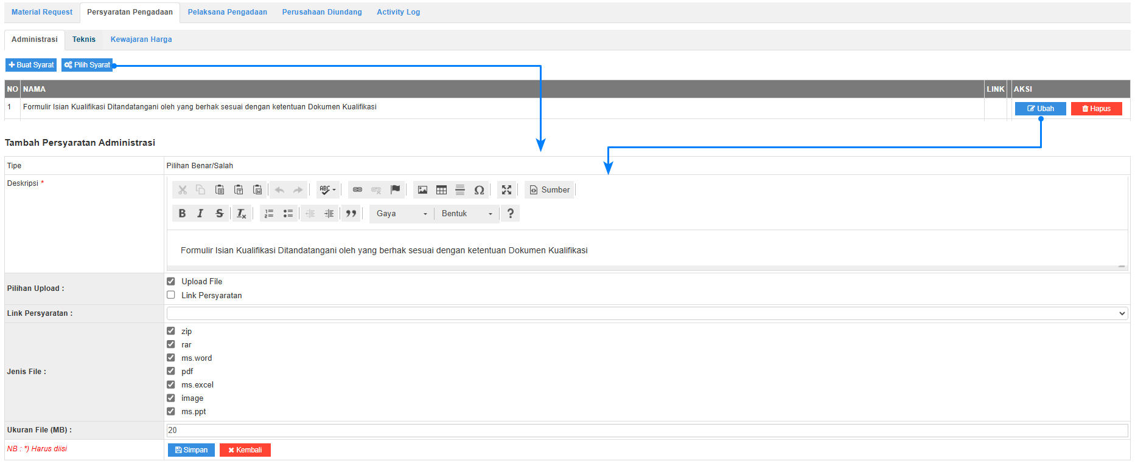Select the Administrasi sub-tab
Image resolution: width=1135 pixels, height=464 pixels.
click(x=35, y=39)
